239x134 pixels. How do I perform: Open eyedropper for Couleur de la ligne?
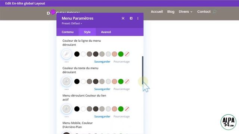click(x=66, y=54)
